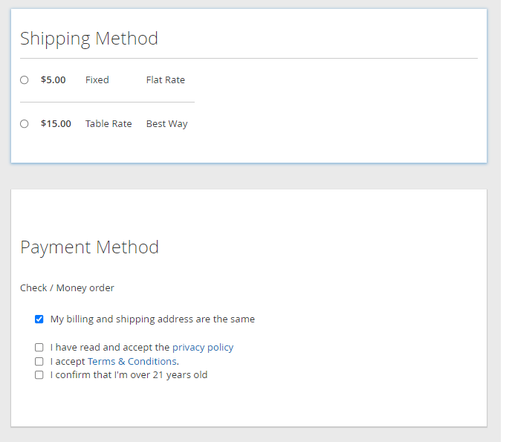Uncheck billing and shipping address same checkbox
509x442 pixels.
(39, 319)
